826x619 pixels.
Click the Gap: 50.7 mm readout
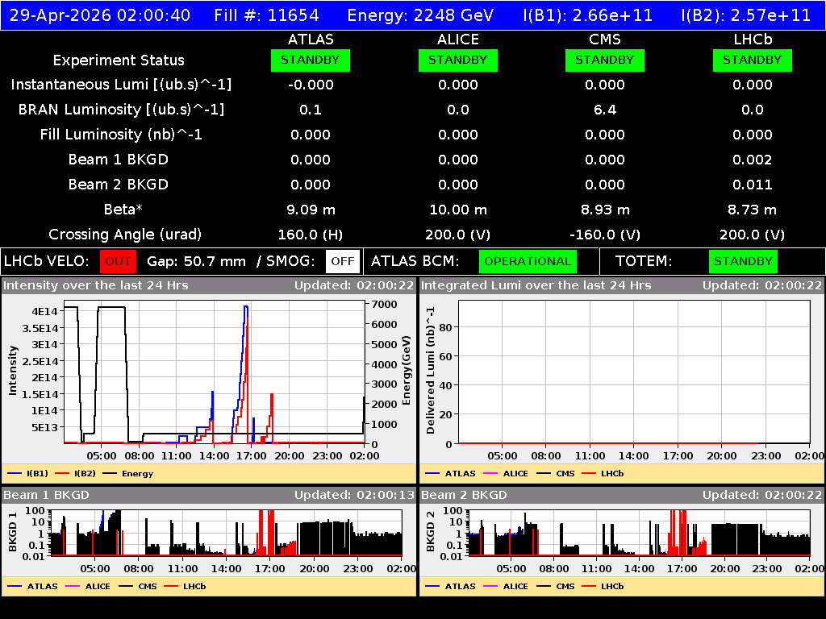[x=196, y=262]
